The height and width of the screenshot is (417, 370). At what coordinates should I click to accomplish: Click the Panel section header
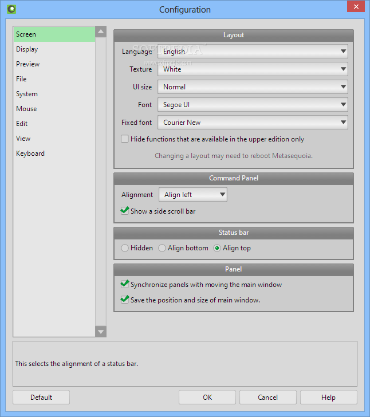[x=234, y=269]
